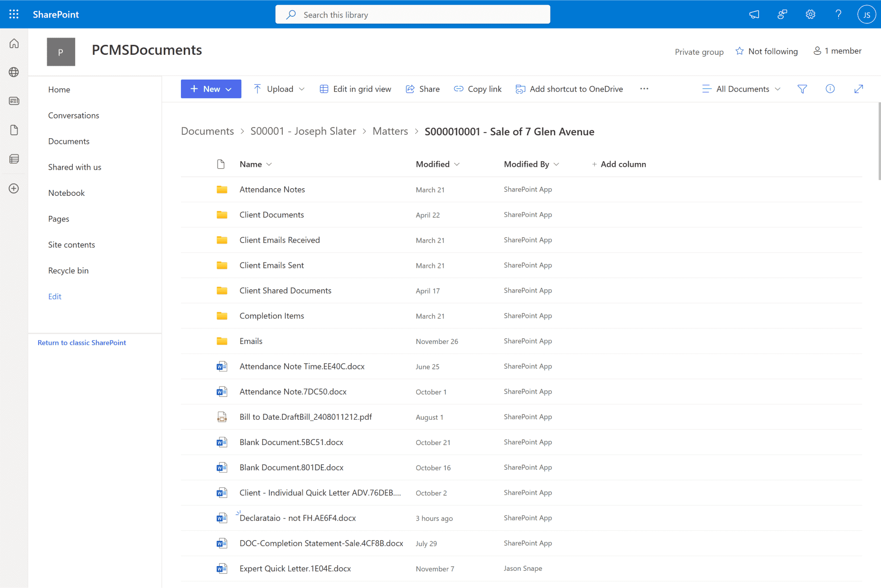Click Return to classic SharePoint link

pos(81,343)
